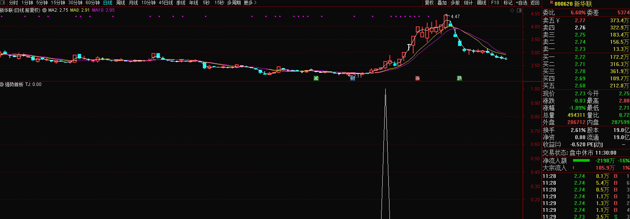This screenshot has height=219, width=630.
Task: Click the green 净流入额 flow bar
Action: coord(581,161)
